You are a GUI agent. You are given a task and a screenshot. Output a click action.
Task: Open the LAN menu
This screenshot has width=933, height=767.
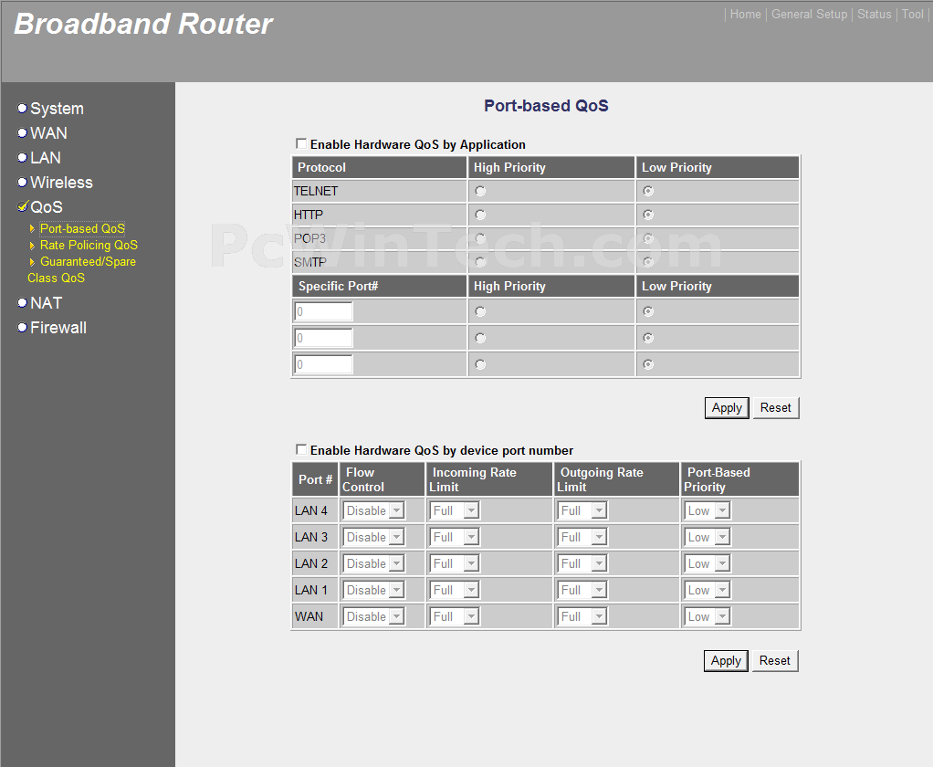pos(46,158)
